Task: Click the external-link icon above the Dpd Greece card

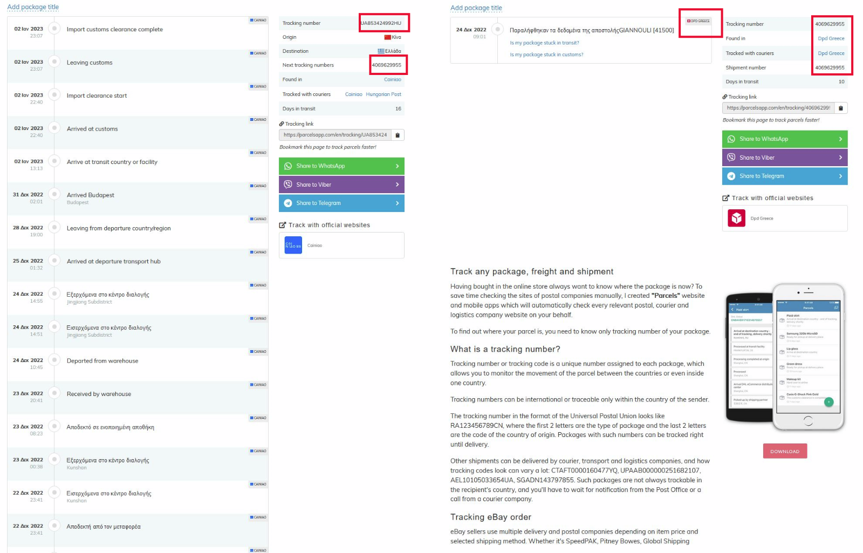Action: coord(725,198)
